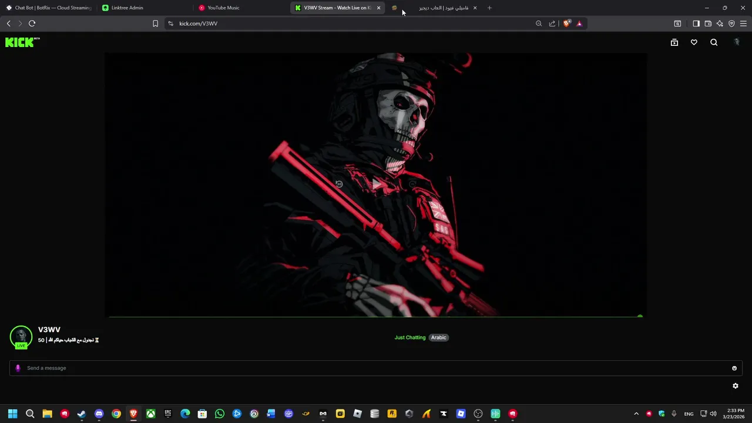Open site settings icon beside URL
Screen dimensions: 752x423
coord(170,23)
